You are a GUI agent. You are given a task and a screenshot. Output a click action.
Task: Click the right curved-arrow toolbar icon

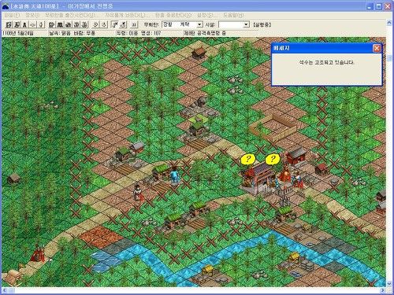pyautogui.click(x=104, y=24)
